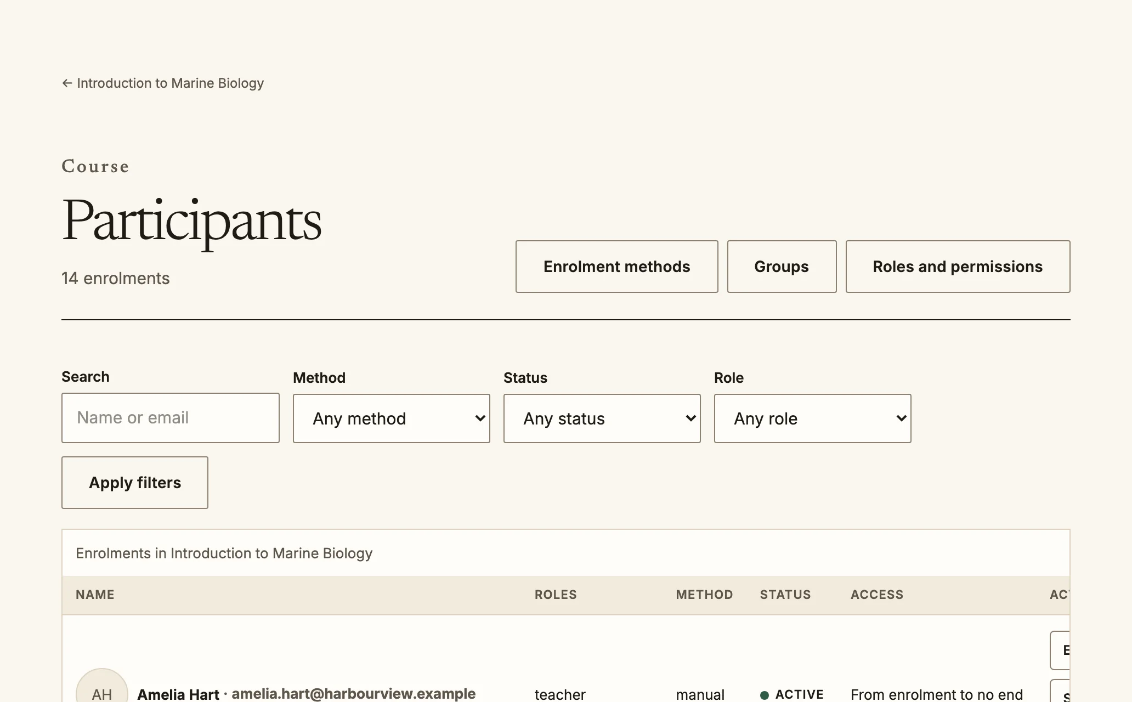
Task: Click 'Enrolments in Introduction to Marine Biology' caption
Action: 224,553
